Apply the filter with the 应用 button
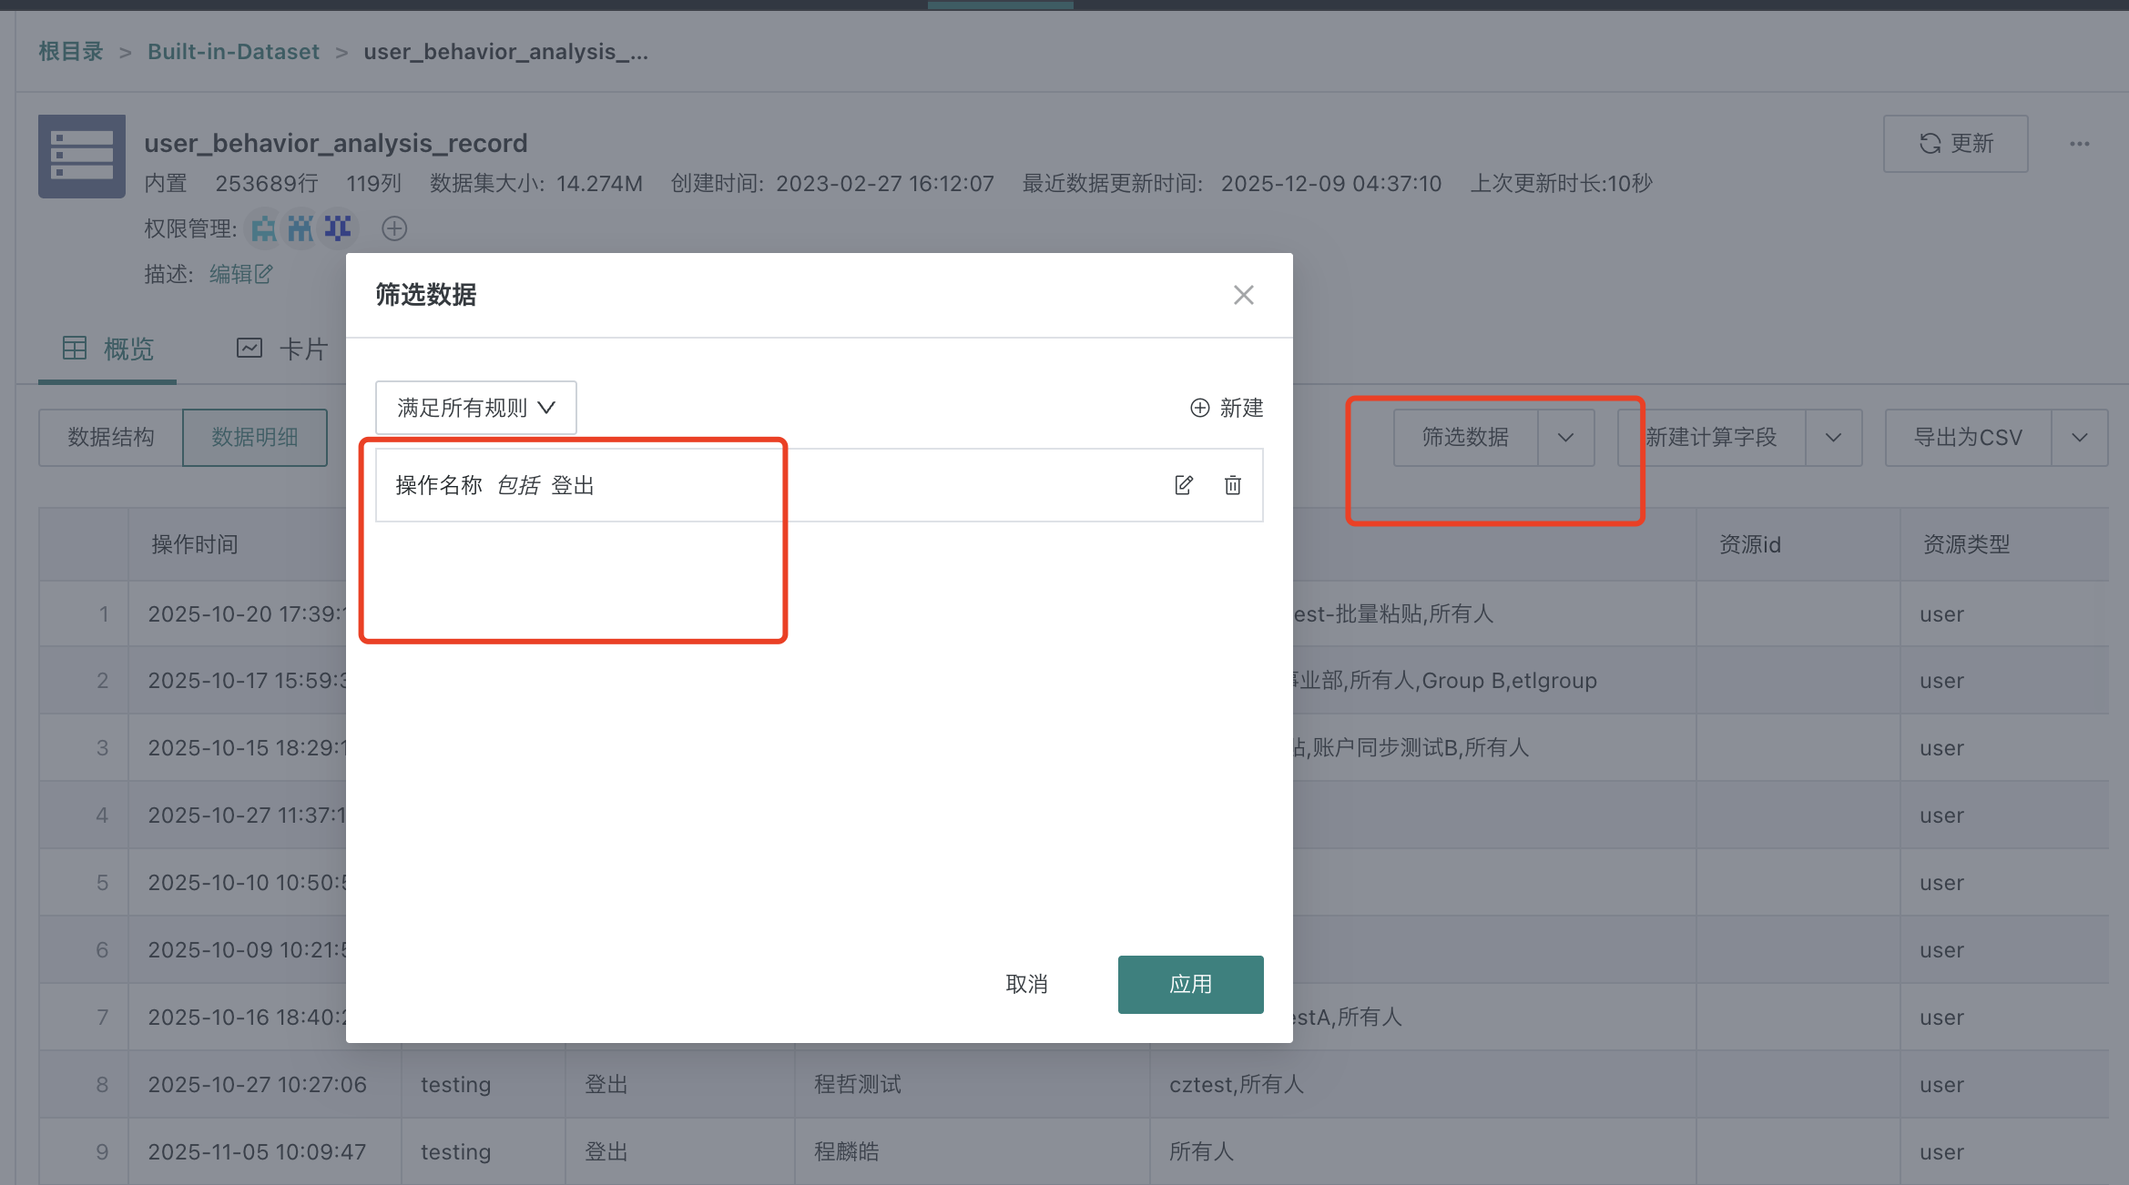 1190,984
